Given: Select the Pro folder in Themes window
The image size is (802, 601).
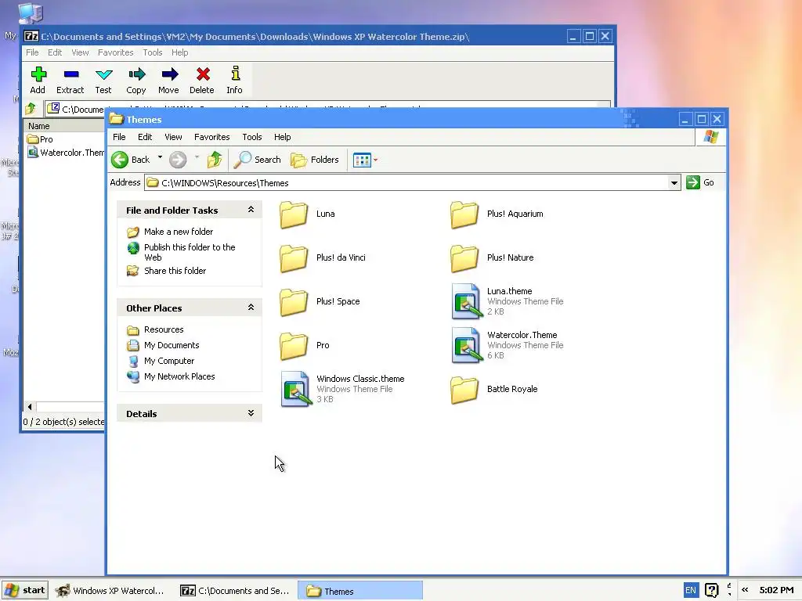Looking at the screenshot, I should [x=305, y=345].
